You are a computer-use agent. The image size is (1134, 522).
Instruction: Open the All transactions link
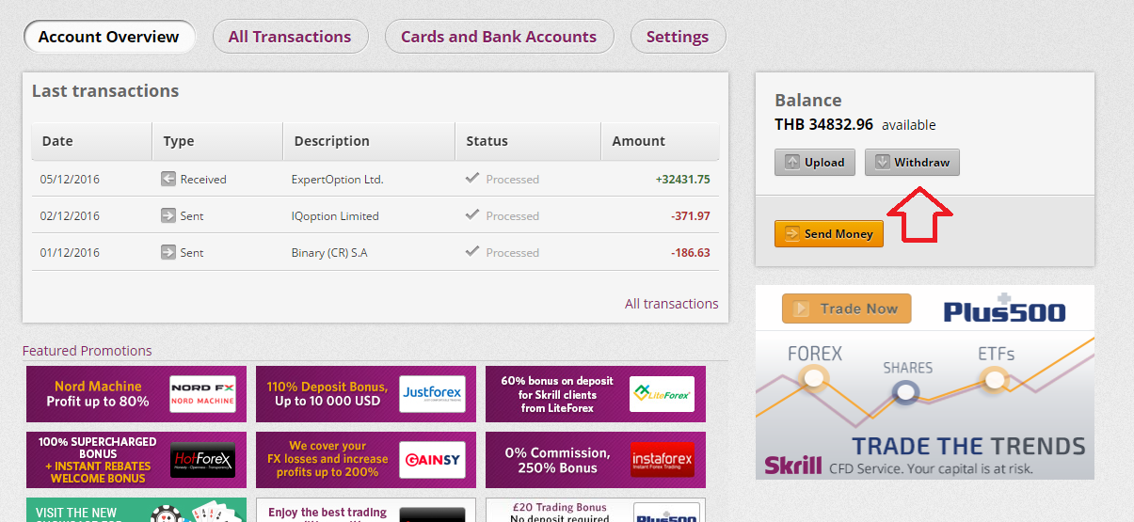[671, 303]
